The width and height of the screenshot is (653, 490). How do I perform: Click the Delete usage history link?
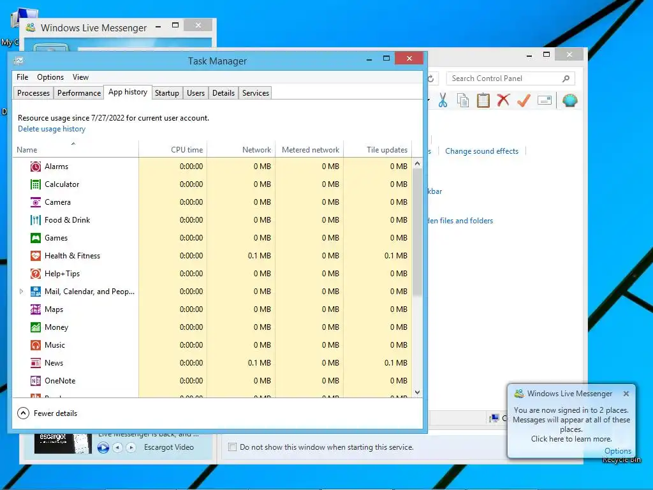tap(52, 129)
